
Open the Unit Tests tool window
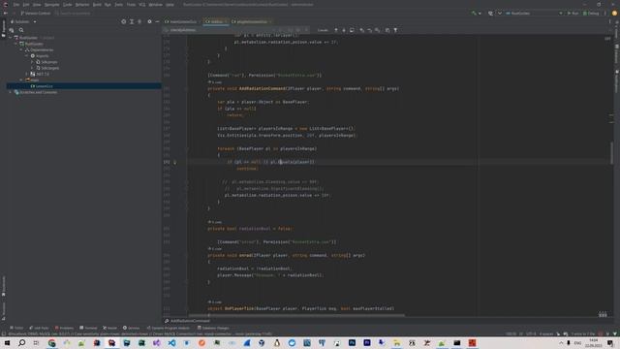click(x=39, y=328)
